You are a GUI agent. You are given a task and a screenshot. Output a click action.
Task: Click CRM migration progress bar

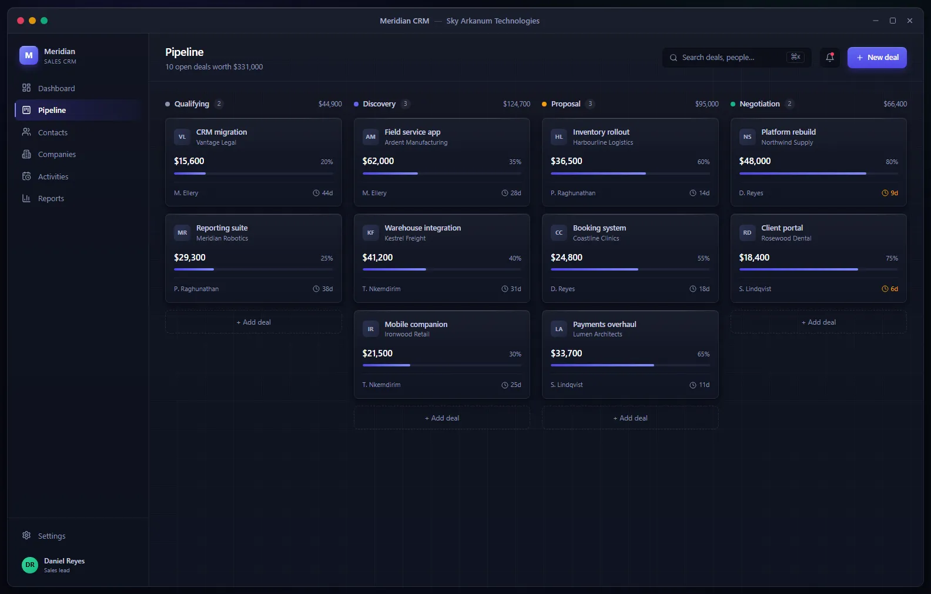coord(253,173)
